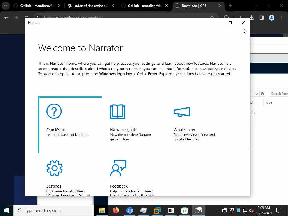Open the Chromium browser taskbar icon
The image size is (288, 216).
tap(129, 210)
